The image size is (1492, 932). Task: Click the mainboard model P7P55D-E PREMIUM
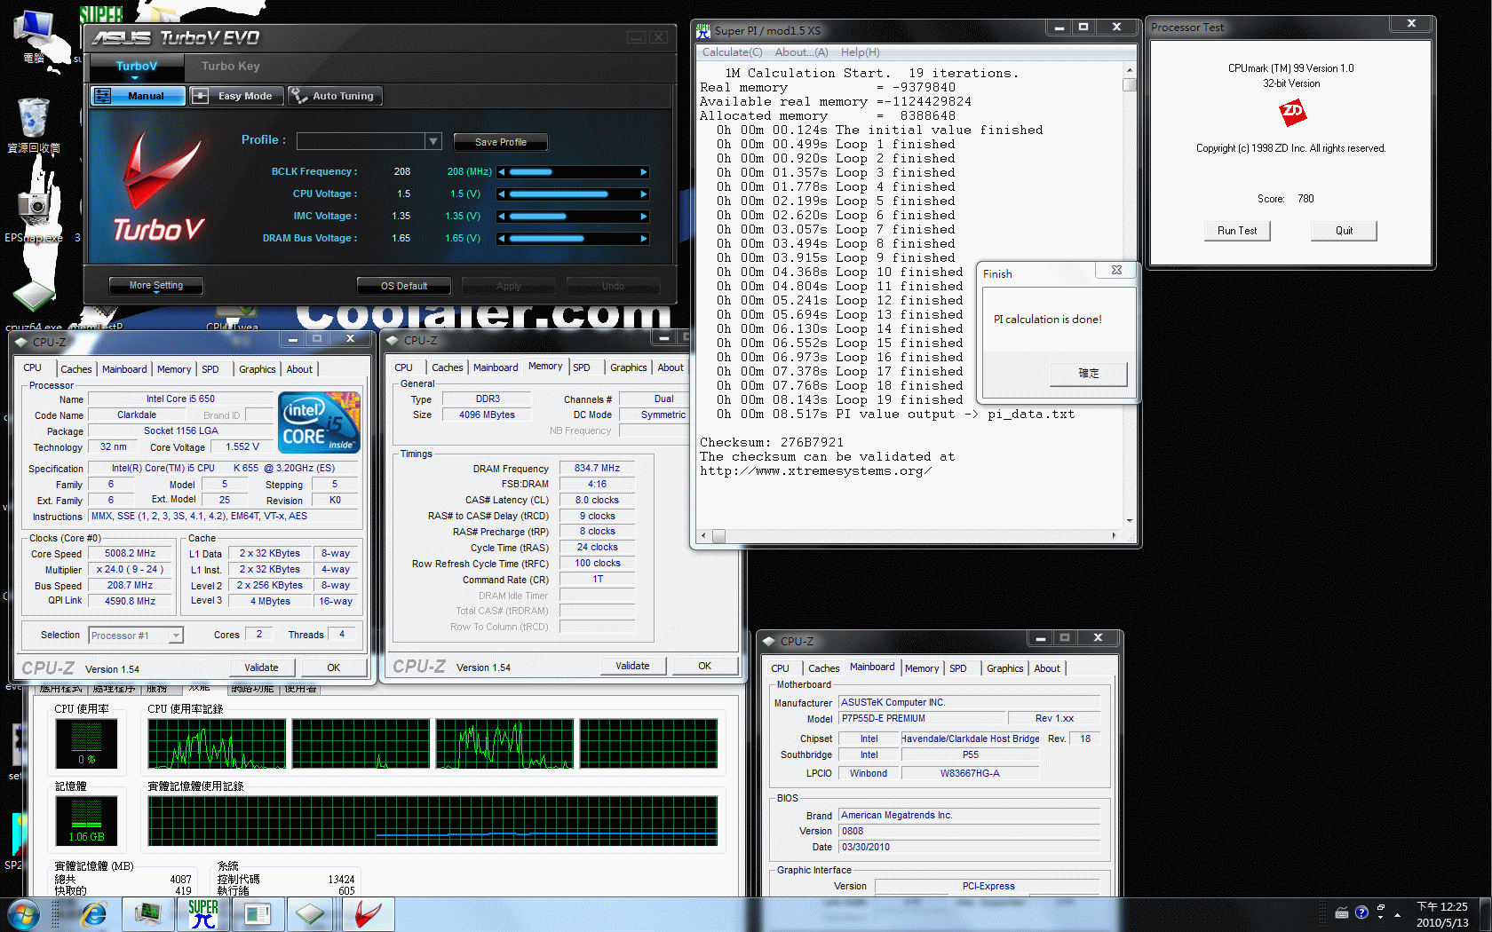coord(923,719)
